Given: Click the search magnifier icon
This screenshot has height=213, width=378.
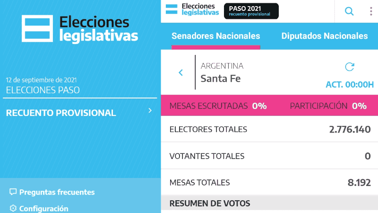Looking at the screenshot, I should (x=349, y=11).
